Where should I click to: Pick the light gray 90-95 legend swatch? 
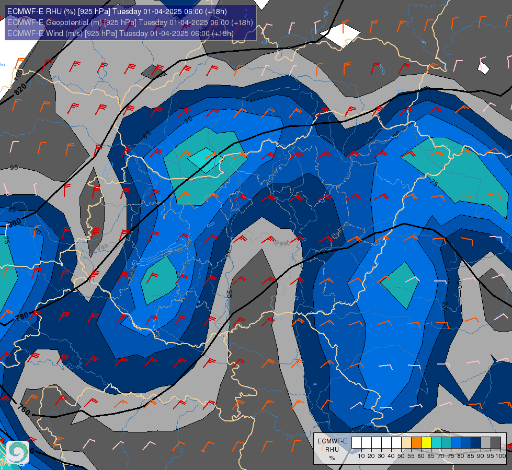pyautogui.click(x=486, y=443)
